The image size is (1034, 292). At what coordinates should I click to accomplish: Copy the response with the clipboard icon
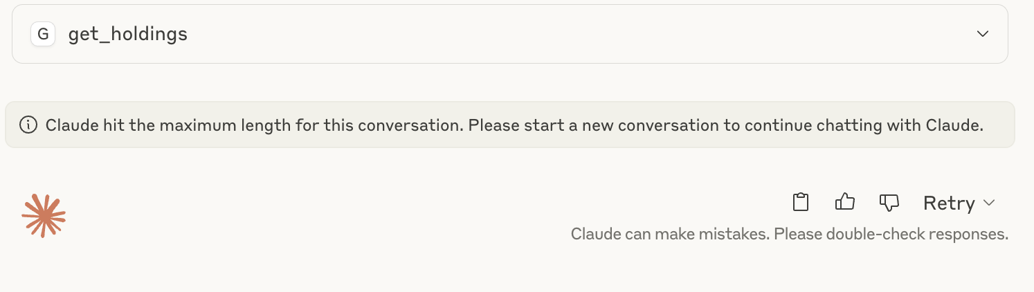801,202
